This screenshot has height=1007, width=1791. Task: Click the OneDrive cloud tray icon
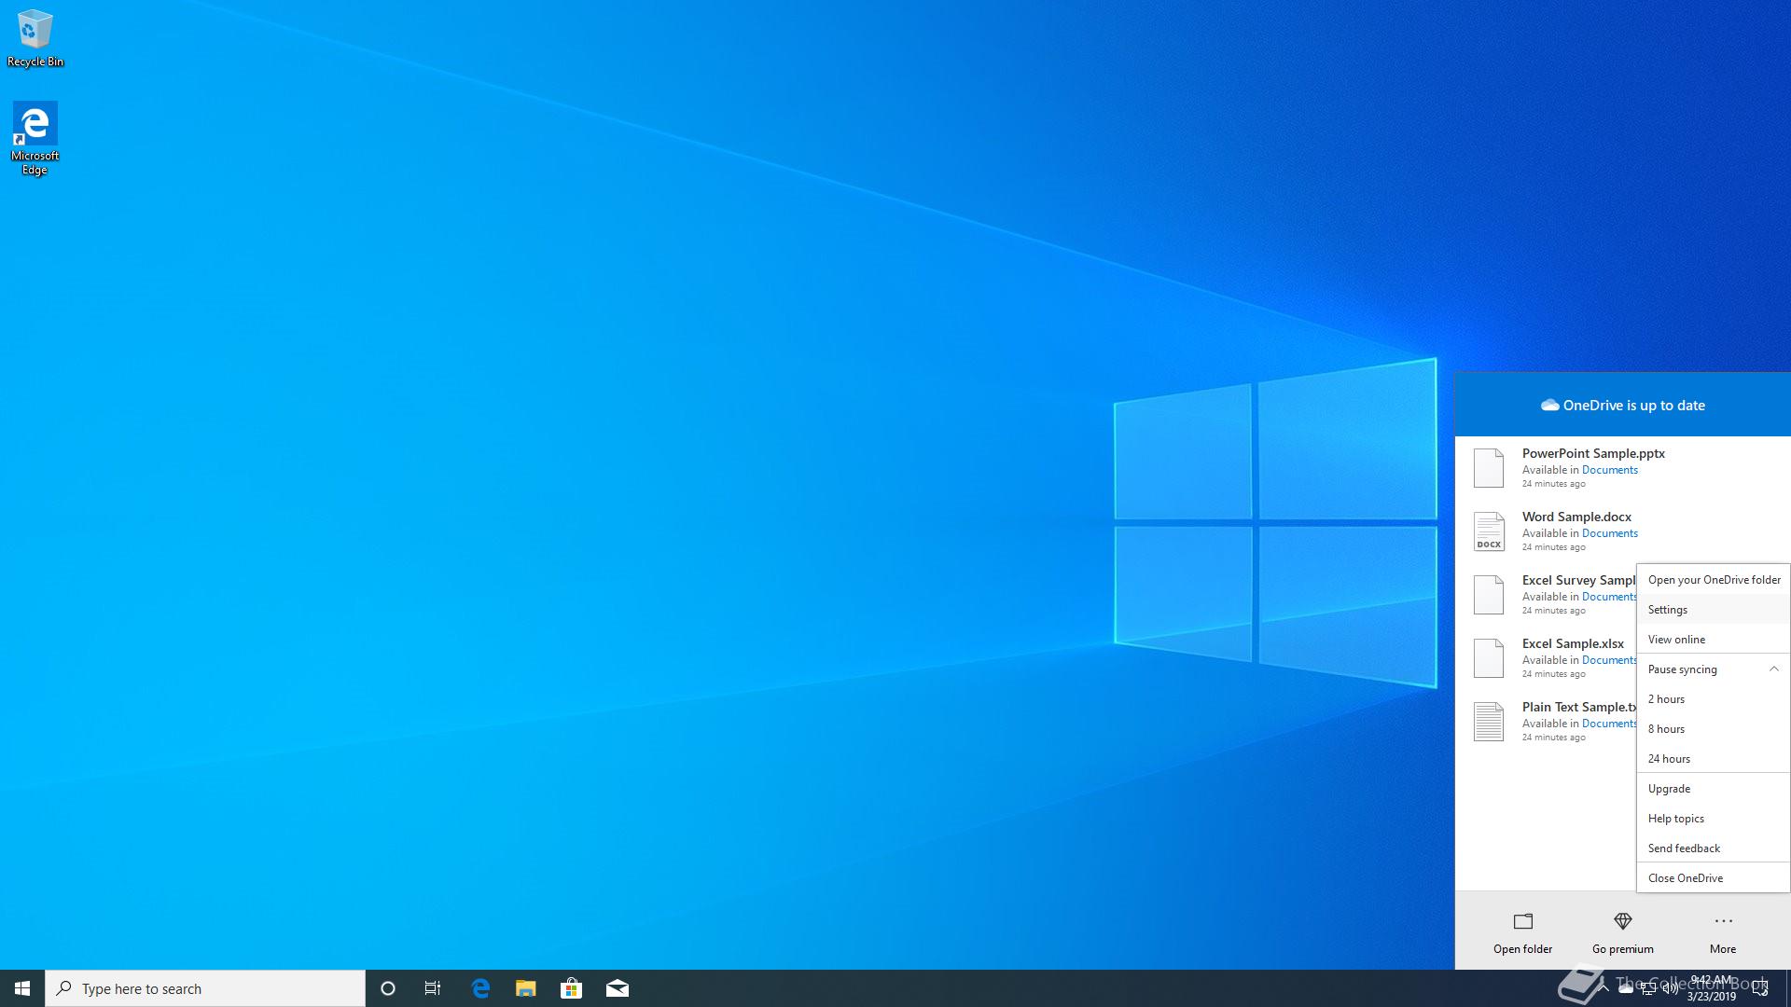pyautogui.click(x=1626, y=989)
